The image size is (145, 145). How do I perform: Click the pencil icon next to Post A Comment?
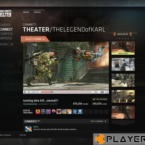[105, 121]
